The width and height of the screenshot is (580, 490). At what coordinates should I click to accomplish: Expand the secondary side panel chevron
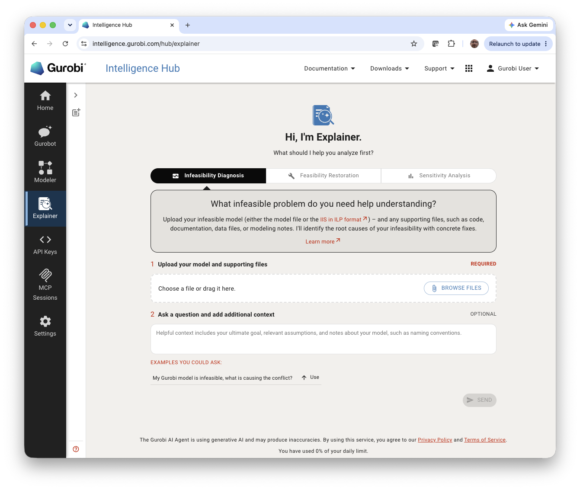(x=76, y=95)
